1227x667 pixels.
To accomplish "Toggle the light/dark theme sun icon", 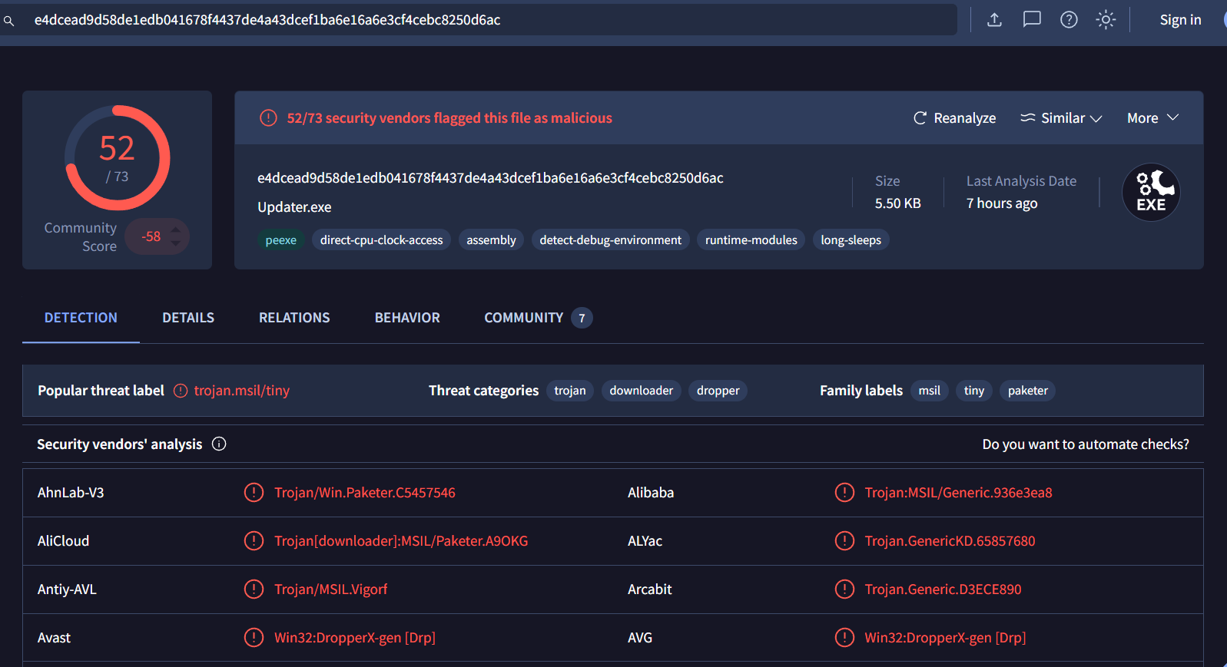I will point(1106,20).
